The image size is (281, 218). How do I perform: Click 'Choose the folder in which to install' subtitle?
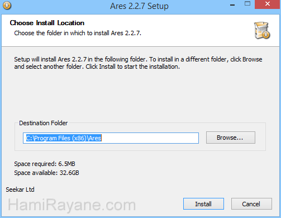click(x=78, y=33)
